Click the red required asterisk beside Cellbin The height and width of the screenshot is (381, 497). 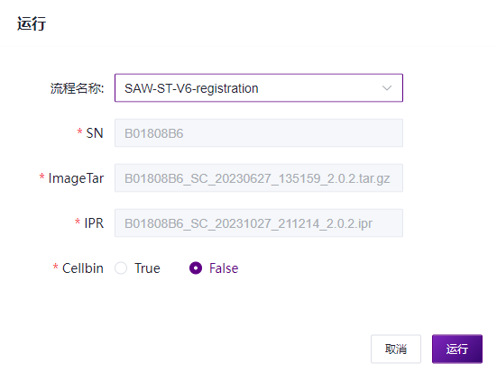55,267
